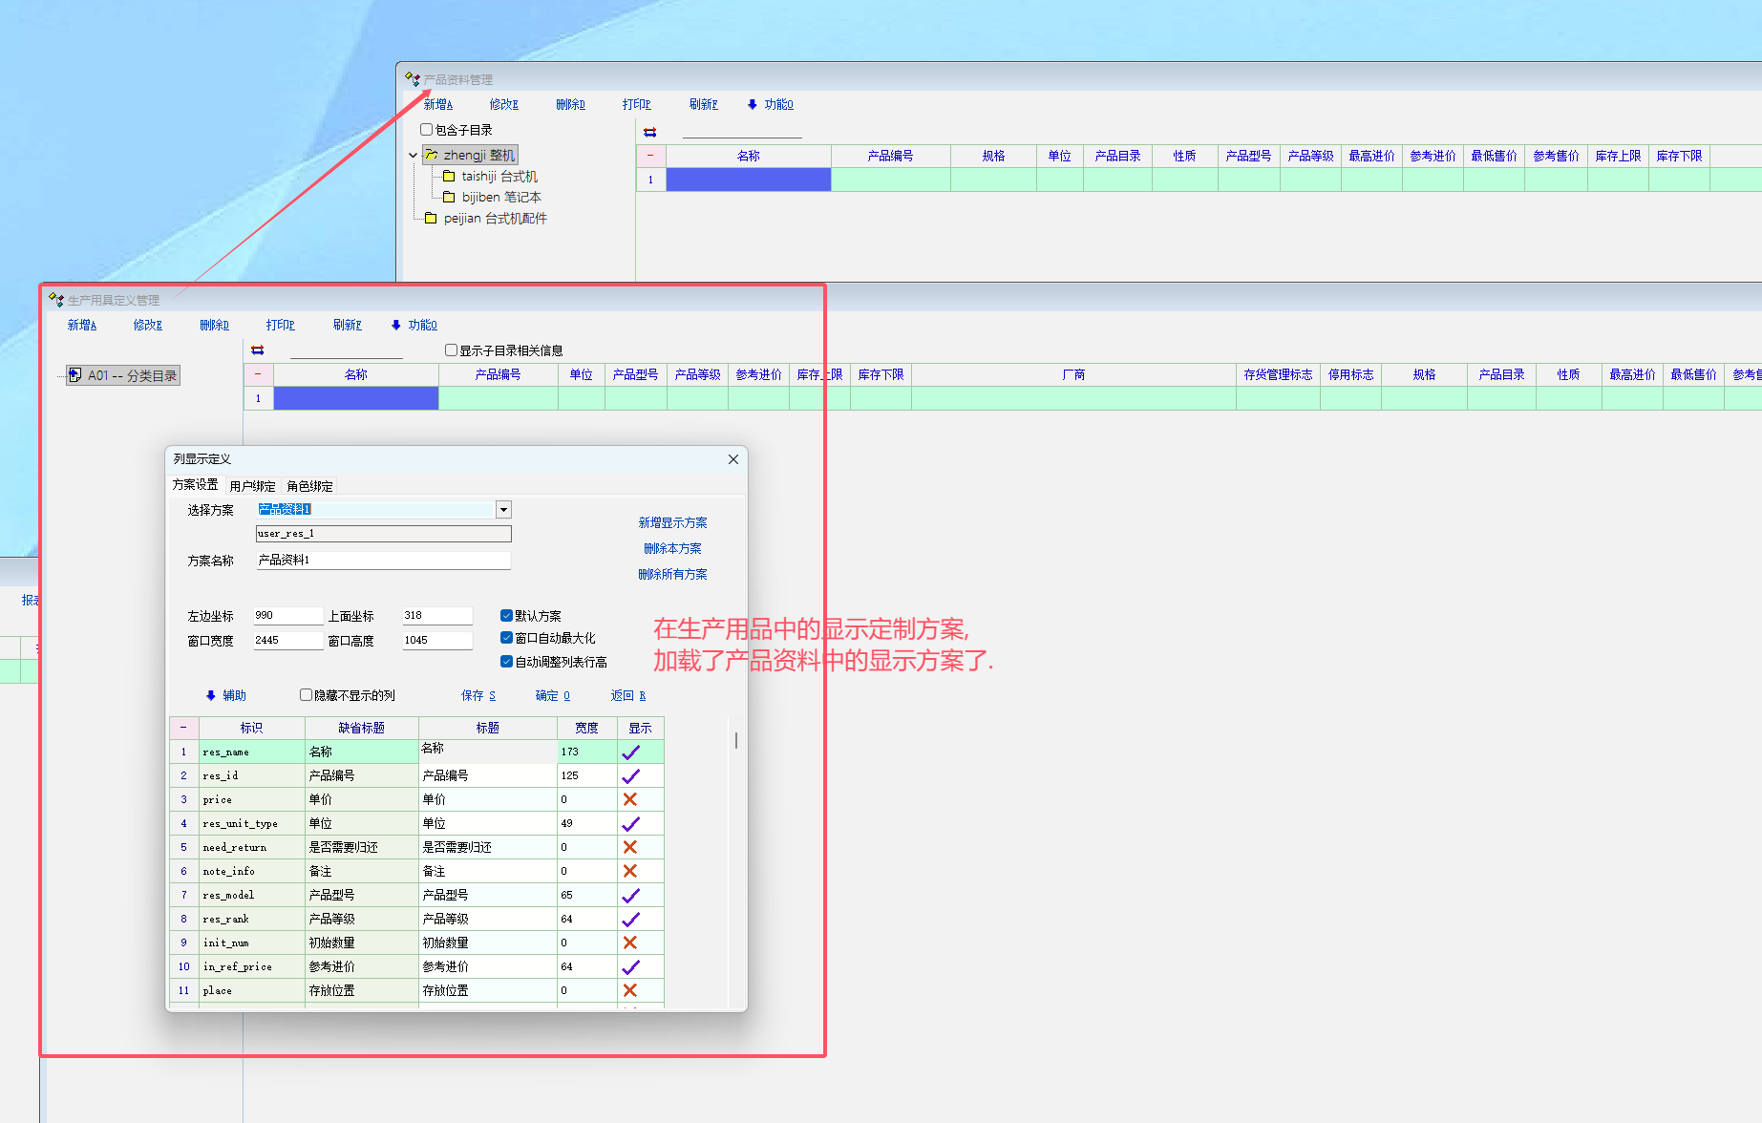Click the 保存 S button
This screenshot has height=1123, width=1762.
coord(478,695)
